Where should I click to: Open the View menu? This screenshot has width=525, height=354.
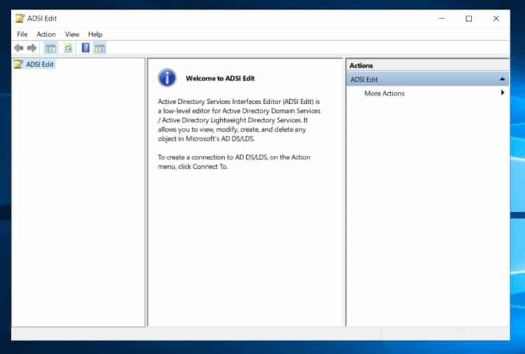click(x=72, y=34)
